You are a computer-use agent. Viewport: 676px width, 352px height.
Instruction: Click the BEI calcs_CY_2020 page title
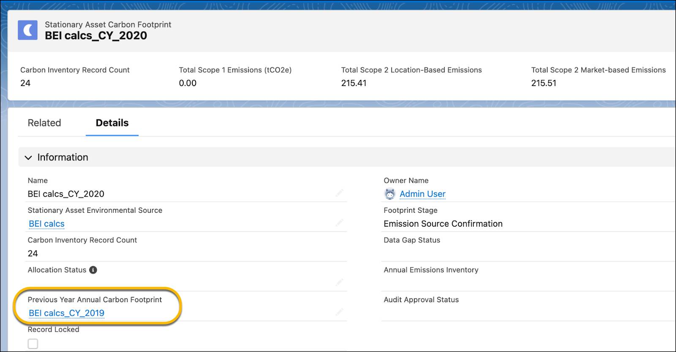coord(96,36)
